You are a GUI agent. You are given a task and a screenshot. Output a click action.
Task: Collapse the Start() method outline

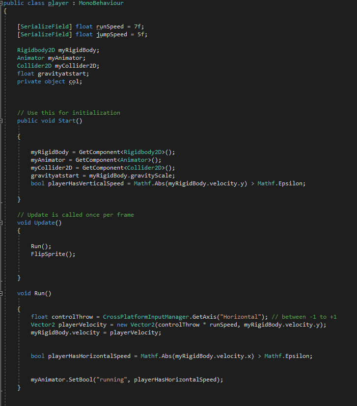[x=1, y=121]
